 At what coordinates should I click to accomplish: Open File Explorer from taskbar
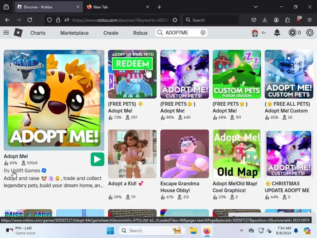point(193,231)
